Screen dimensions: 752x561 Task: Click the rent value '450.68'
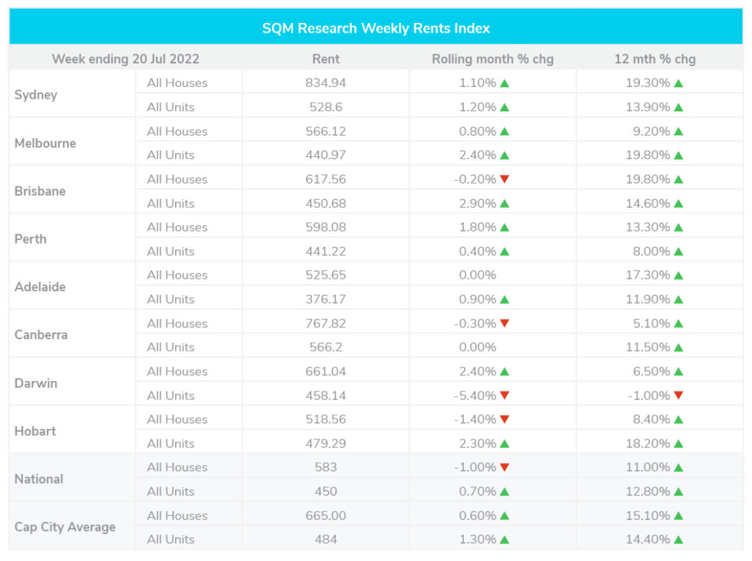pyautogui.click(x=326, y=204)
